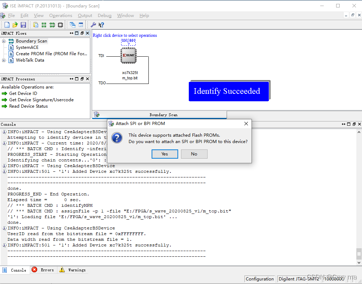Select SystemACE in iMPACT Flows

(27, 47)
